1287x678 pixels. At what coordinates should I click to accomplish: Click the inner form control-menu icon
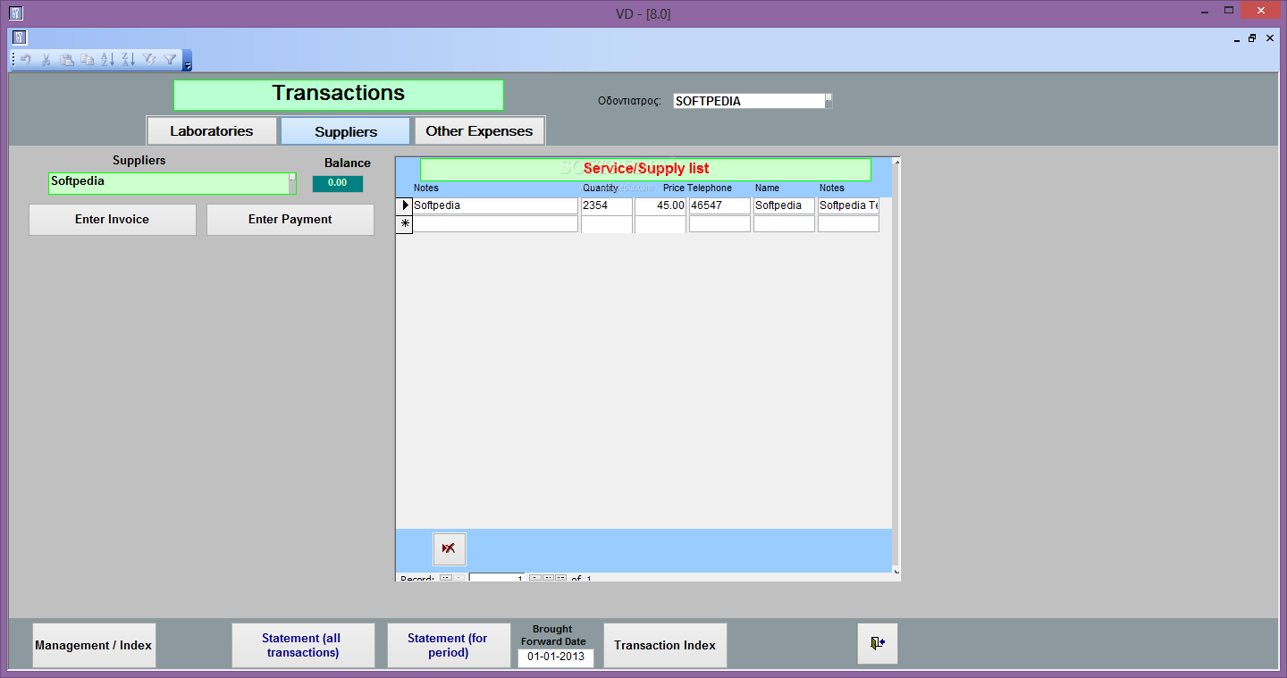coord(20,38)
